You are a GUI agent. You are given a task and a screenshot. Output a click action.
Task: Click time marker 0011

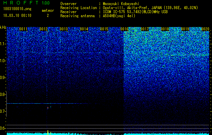(23, 29)
